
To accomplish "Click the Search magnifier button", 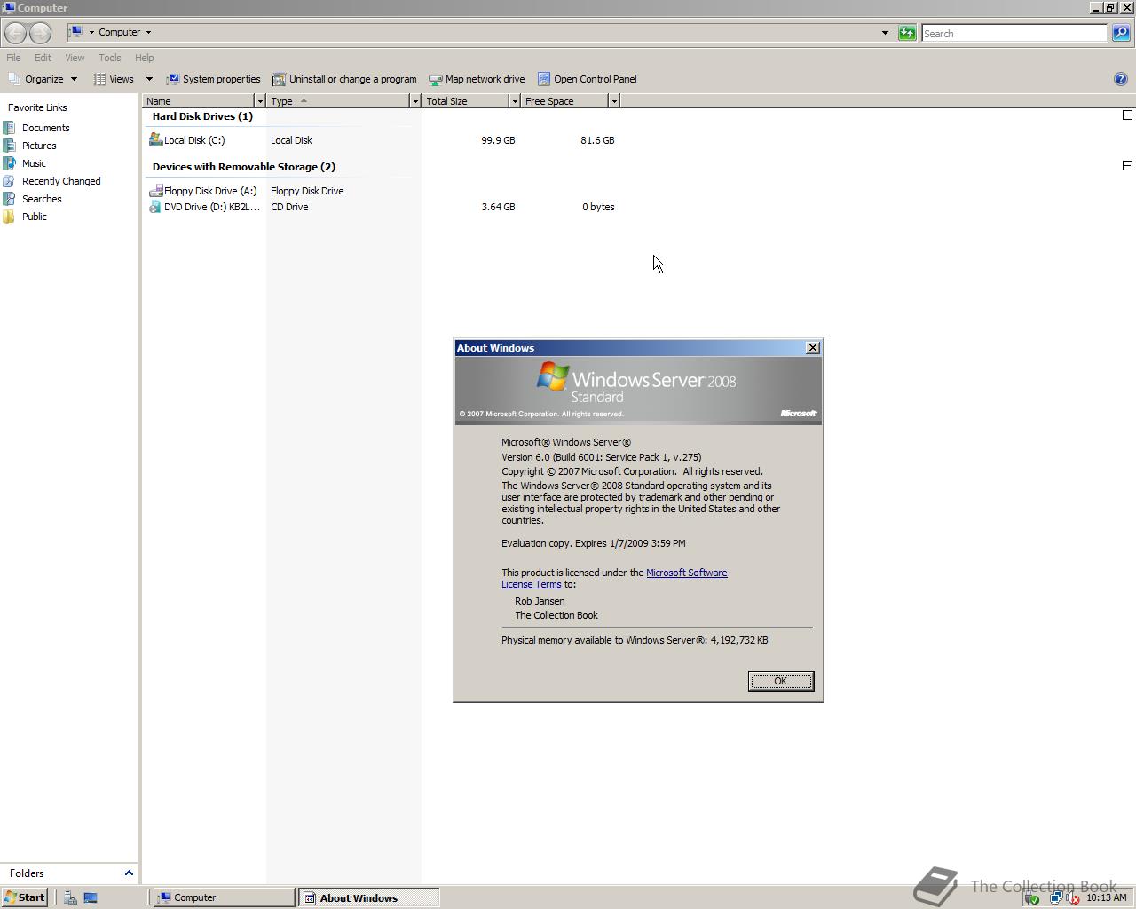I will (x=1121, y=33).
